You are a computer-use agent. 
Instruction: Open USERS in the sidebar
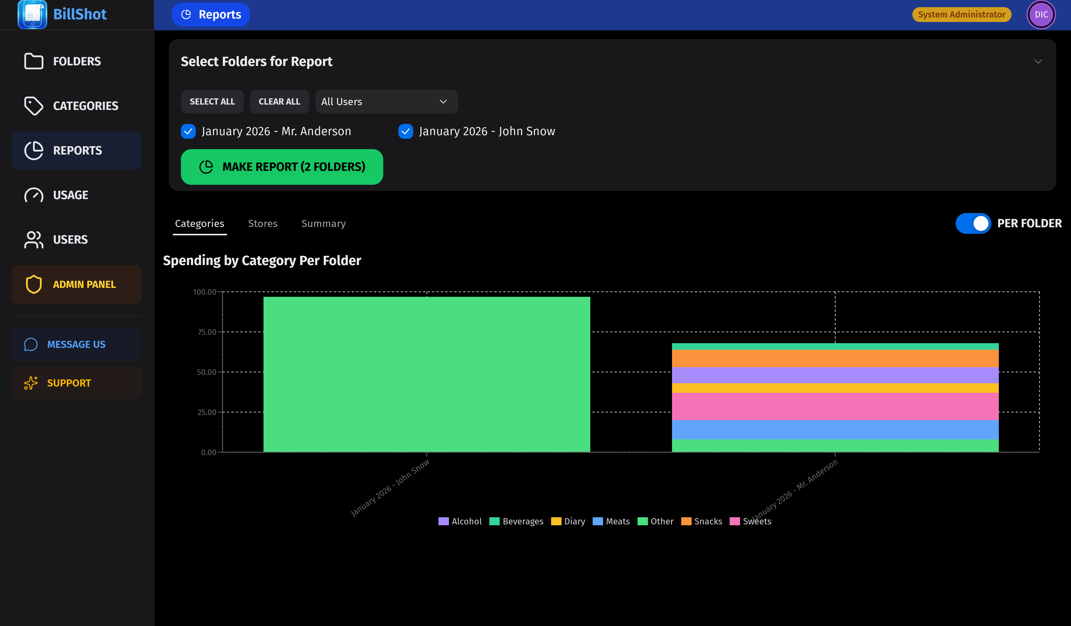coord(77,240)
